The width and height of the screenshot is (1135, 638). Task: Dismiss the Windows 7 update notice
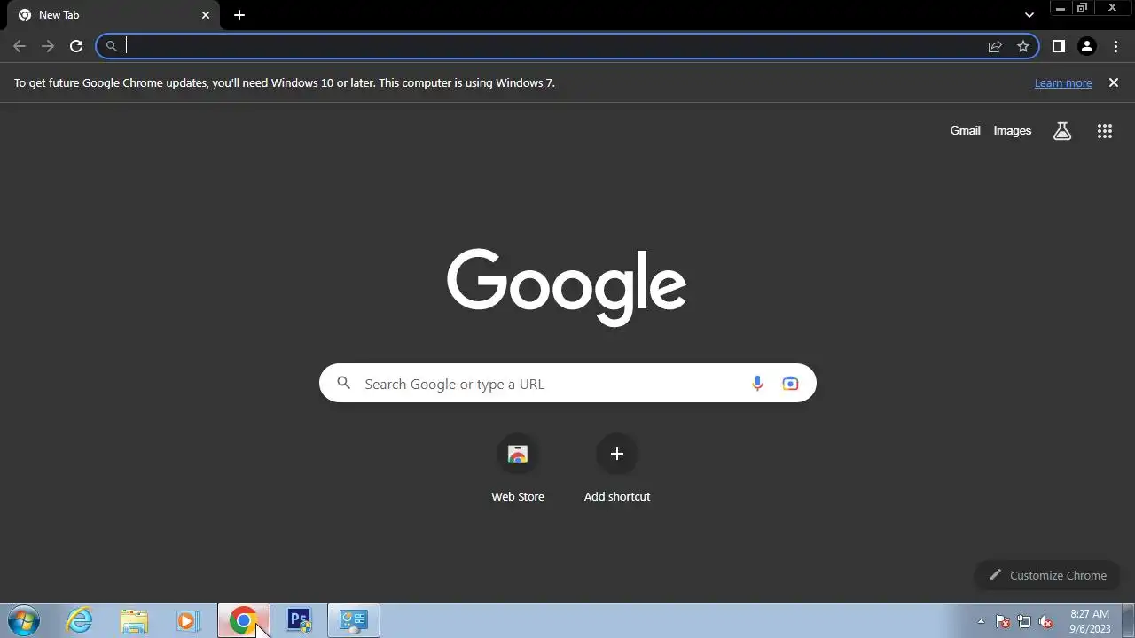1114,82
